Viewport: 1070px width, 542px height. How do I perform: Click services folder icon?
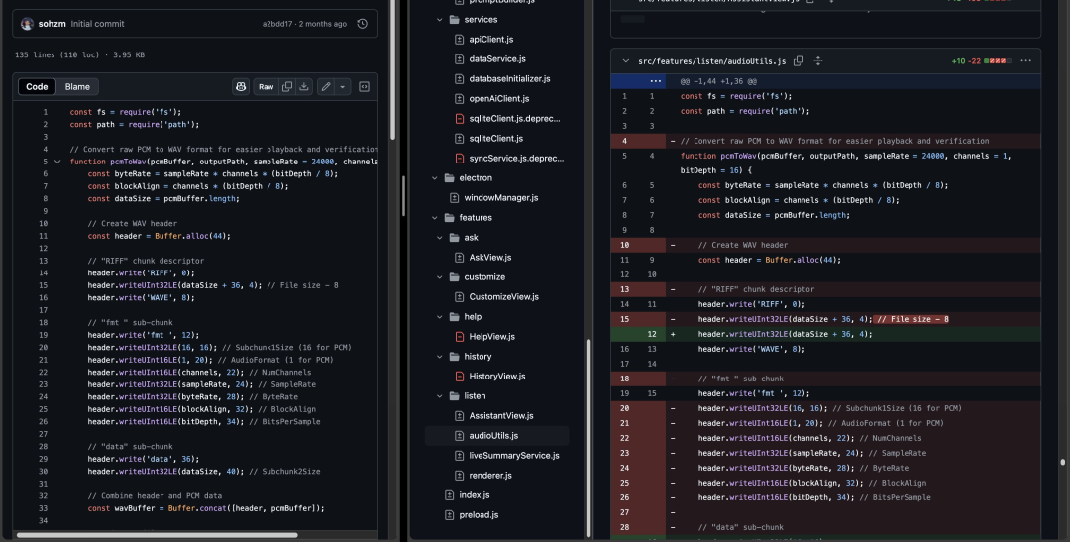455,20
